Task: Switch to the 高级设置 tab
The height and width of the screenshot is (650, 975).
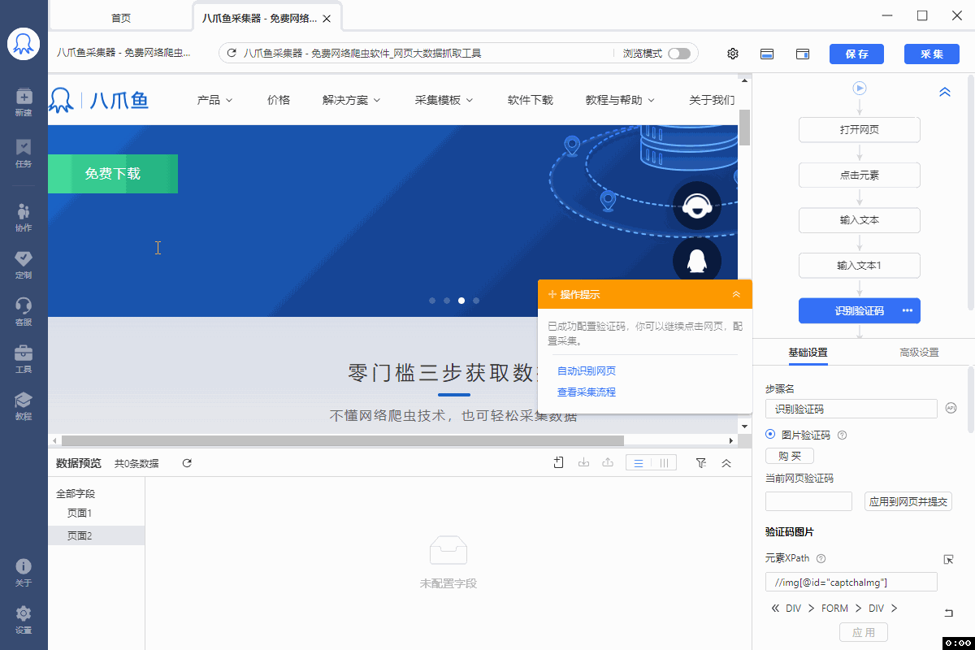Action: (919, 353)
